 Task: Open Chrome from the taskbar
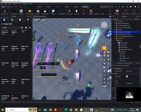point(50,110)
